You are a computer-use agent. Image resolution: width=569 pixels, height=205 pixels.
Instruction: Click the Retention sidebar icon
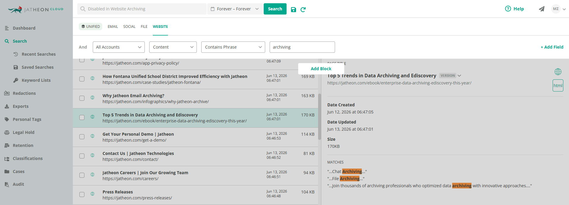click(x=7, y=145)
